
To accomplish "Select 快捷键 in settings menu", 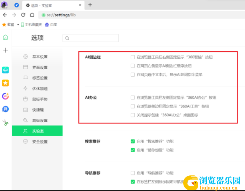I will pos(37,110).
